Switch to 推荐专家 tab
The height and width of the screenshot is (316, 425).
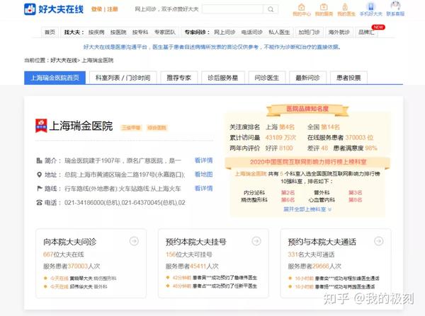(179, 78)
